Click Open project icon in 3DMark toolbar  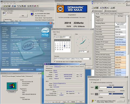tap(5, 6)
